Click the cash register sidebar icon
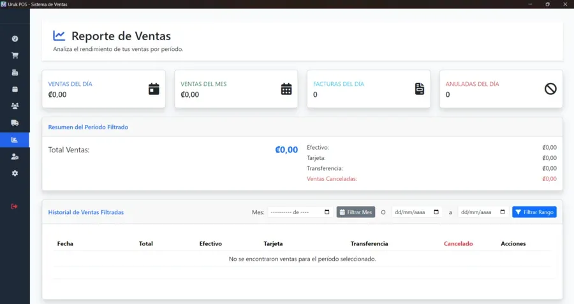The width and height of the screenshot is (574, 304). (x=15, y=72)
